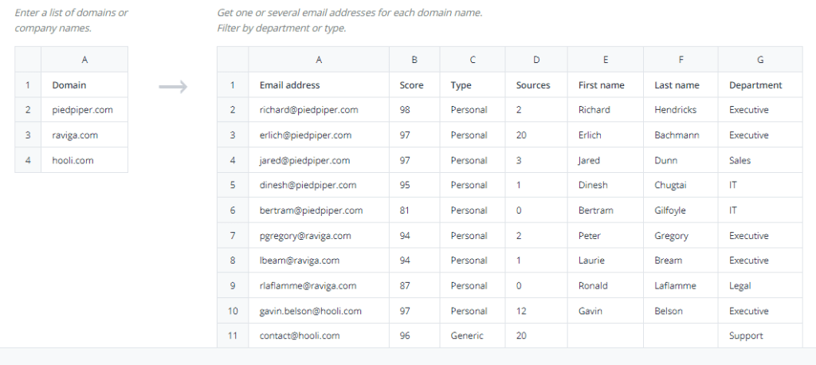The height and width of the screenshot is (365, 816).
Task: Click the Type header cell
Action: coord(472,84)
